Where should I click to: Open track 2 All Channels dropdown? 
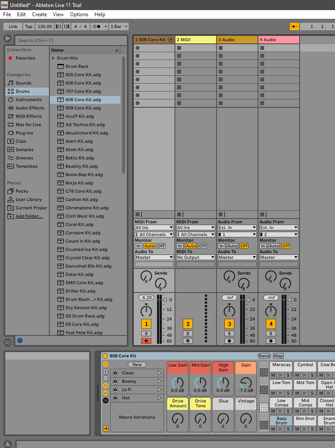(196, 235)
